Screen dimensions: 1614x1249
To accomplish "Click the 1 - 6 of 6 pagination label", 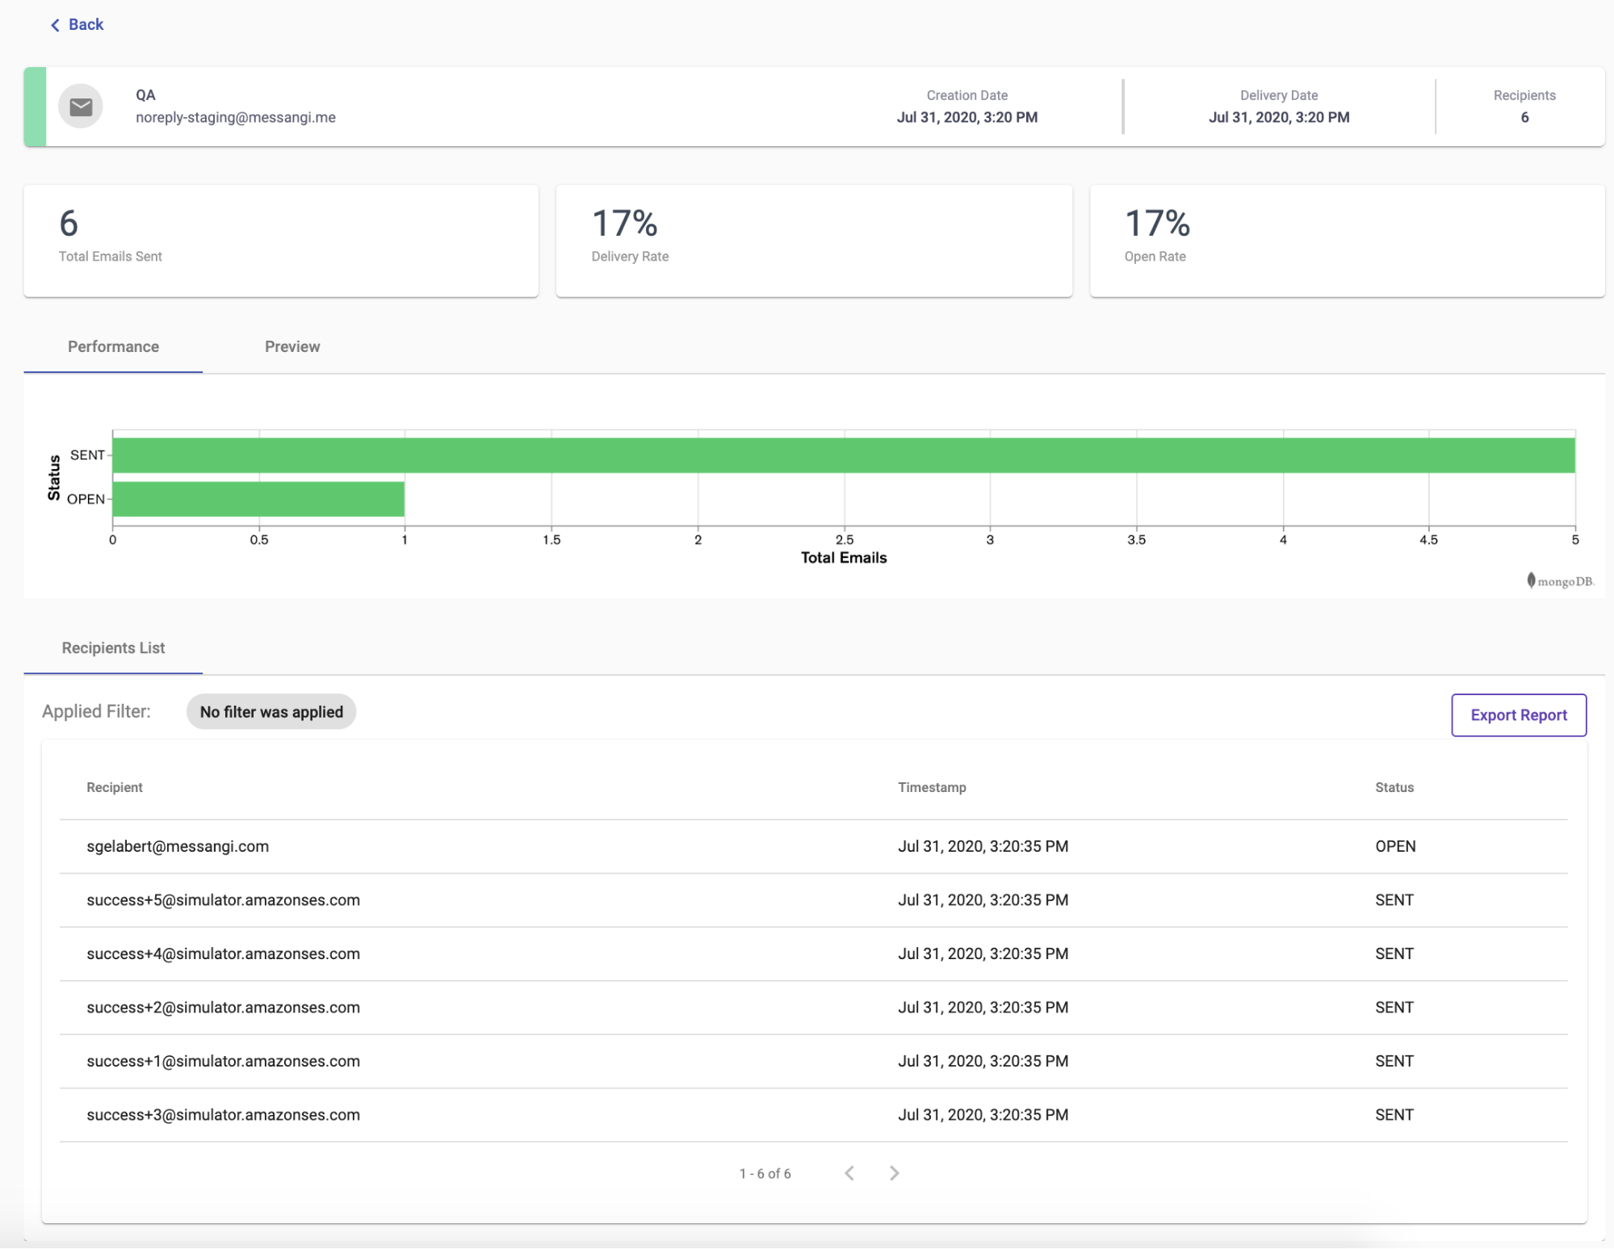I will tap(765, 1173).
